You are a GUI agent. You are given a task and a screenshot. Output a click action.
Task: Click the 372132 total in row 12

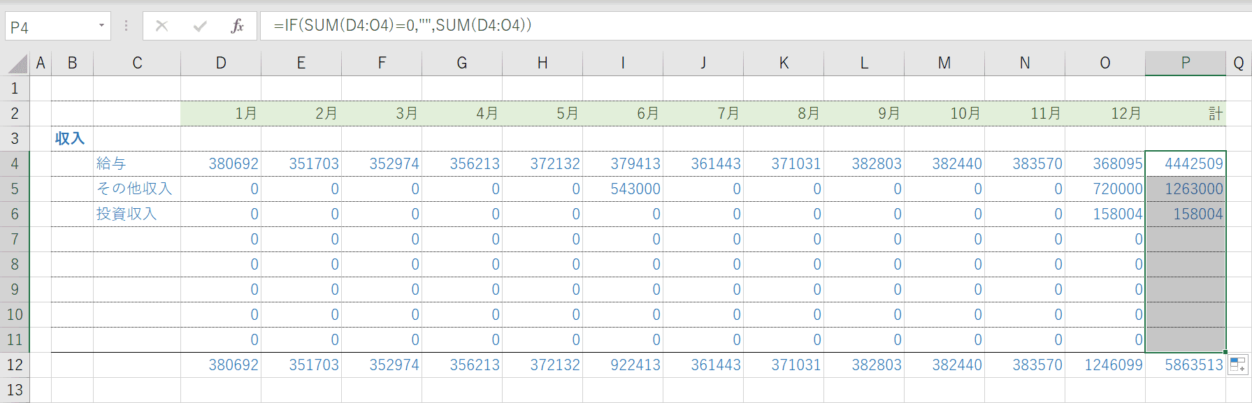click(542, 365)
